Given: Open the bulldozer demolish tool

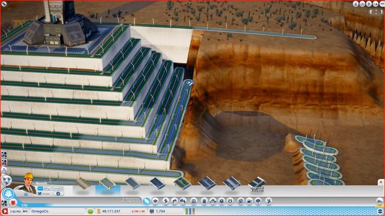Looking at the screenshot, I should click(380, 202).
